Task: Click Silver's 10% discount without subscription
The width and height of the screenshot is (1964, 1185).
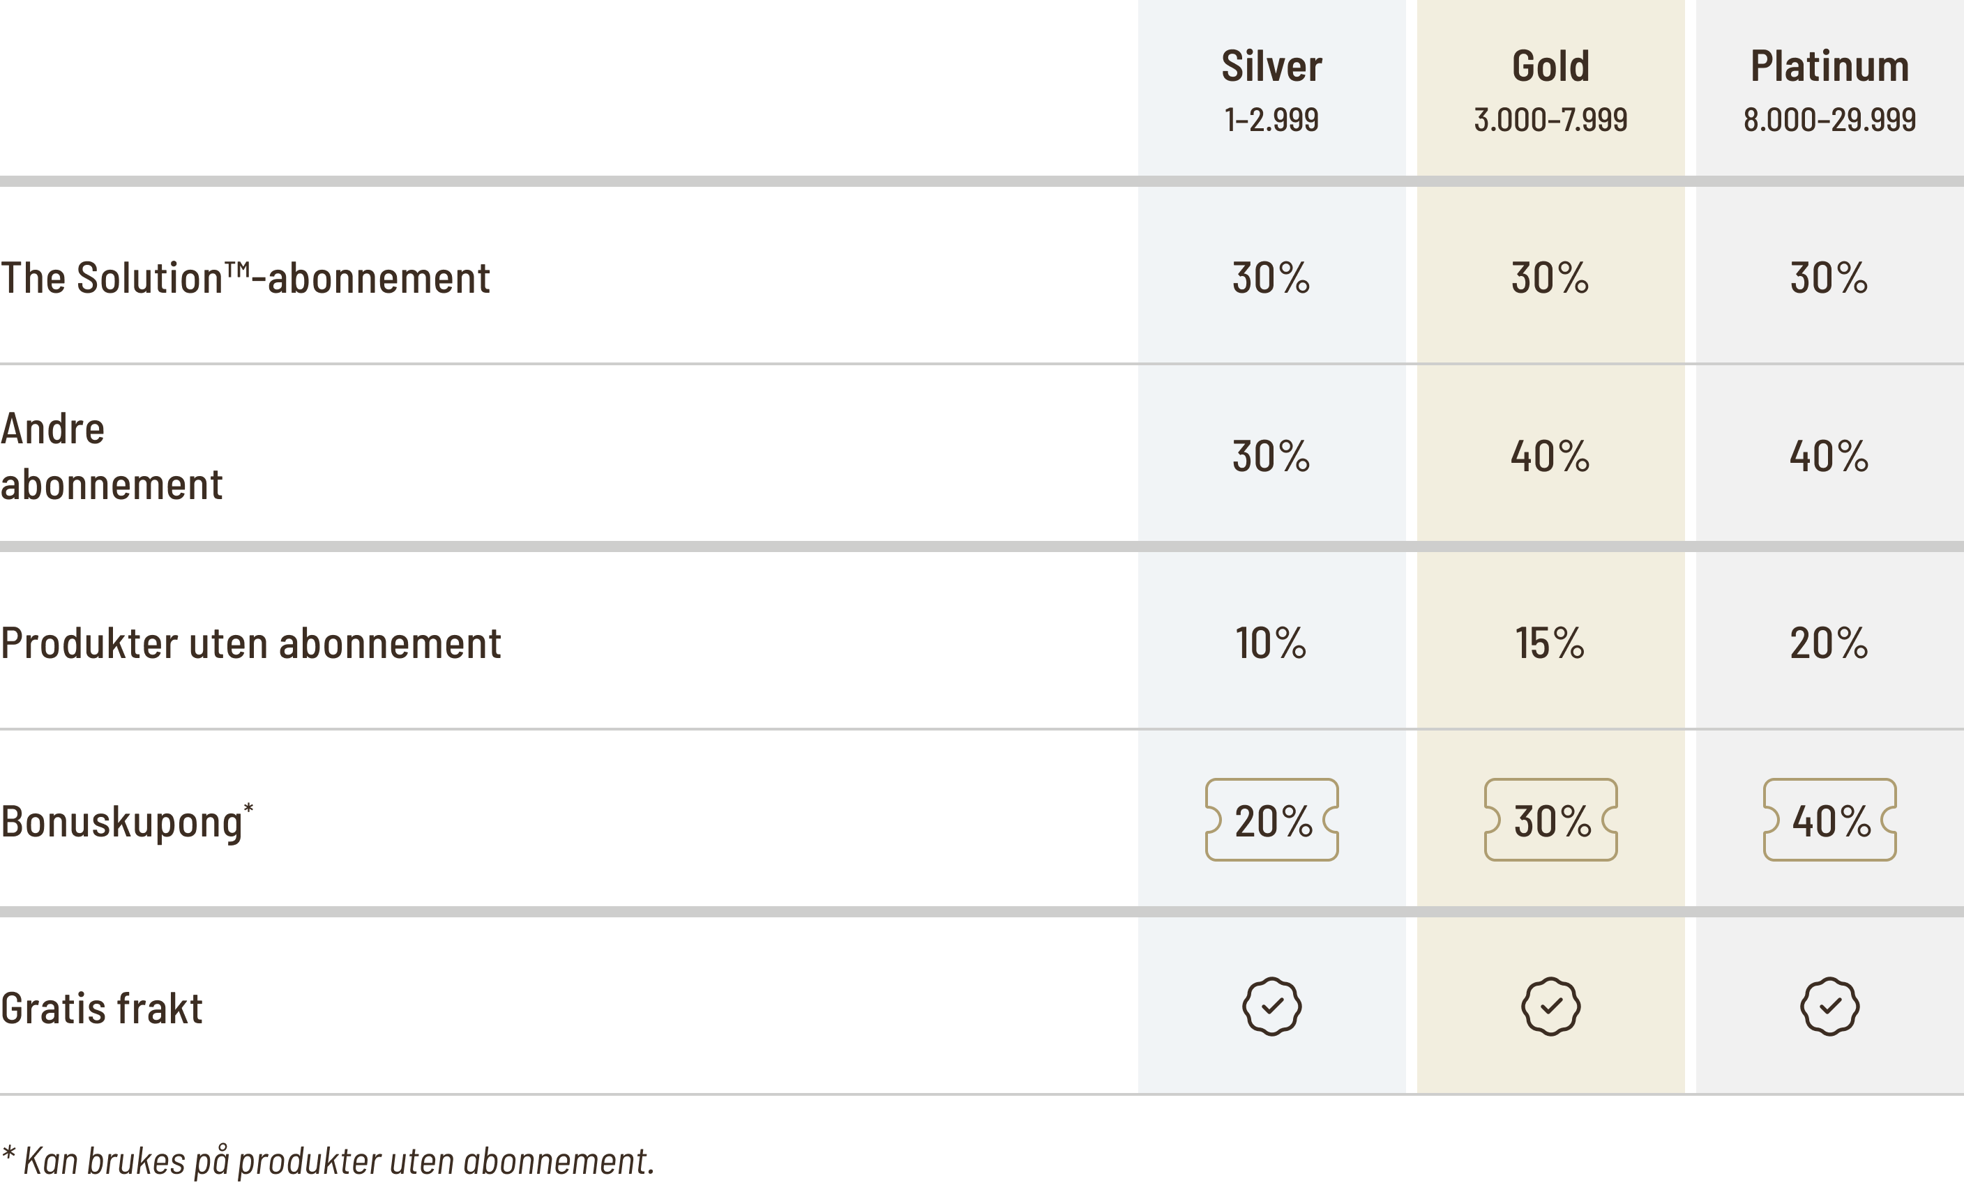Action: [1271, 643]
